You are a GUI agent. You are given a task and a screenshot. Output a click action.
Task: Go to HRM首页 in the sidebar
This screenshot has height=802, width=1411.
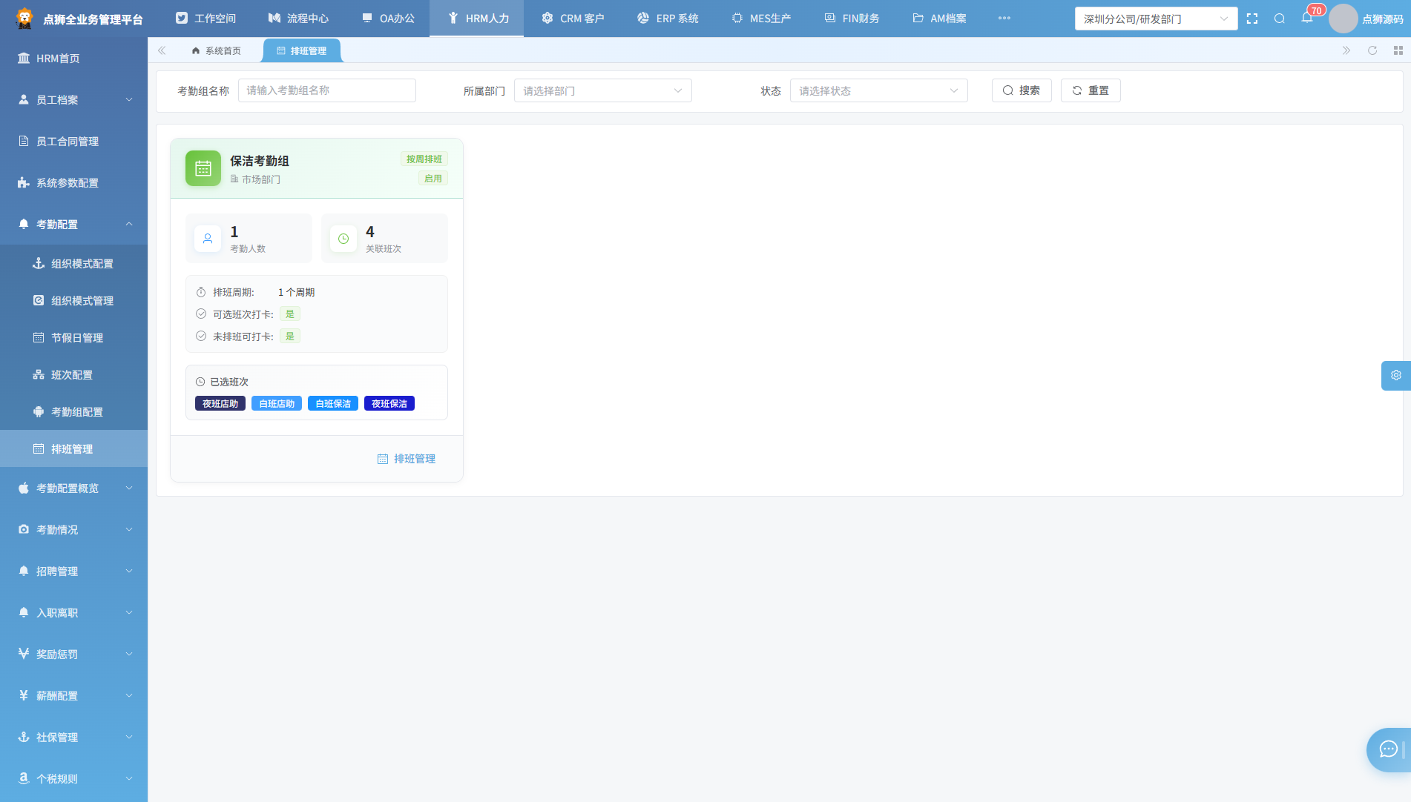pos(74,58)
